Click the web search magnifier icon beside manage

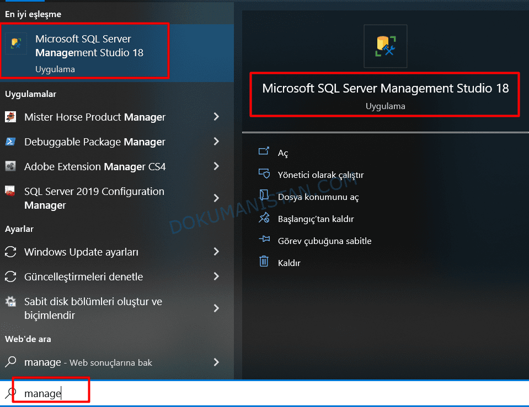click(11, 362)
